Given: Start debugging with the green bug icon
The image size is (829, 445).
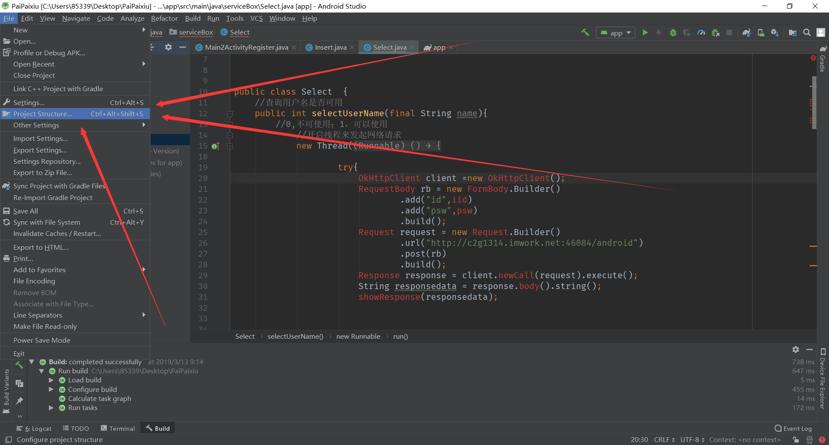Looking at the screenshot, I should (673, 32).
